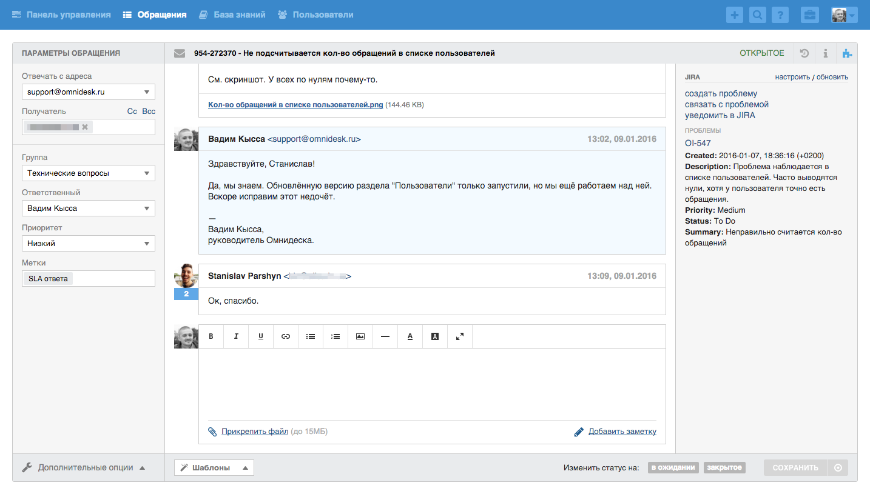Click ОТКРЫТОЕ status label
This screenshot has width=870, height=494.
(x=761, y=53)
